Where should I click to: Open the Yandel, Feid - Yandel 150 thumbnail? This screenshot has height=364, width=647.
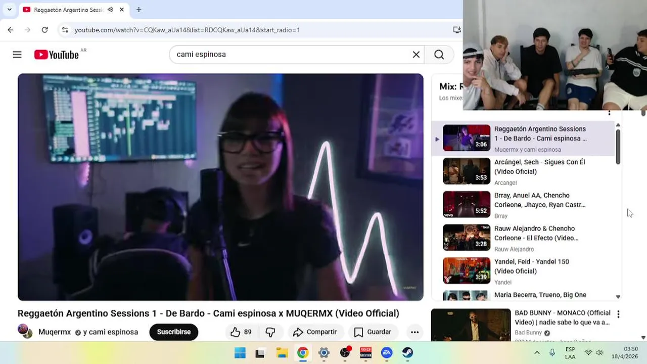point(467,270)
